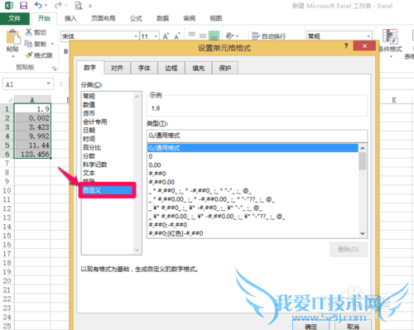Click the Print Preview icon
Screen dimensions: 414x330
click(79, 6)
